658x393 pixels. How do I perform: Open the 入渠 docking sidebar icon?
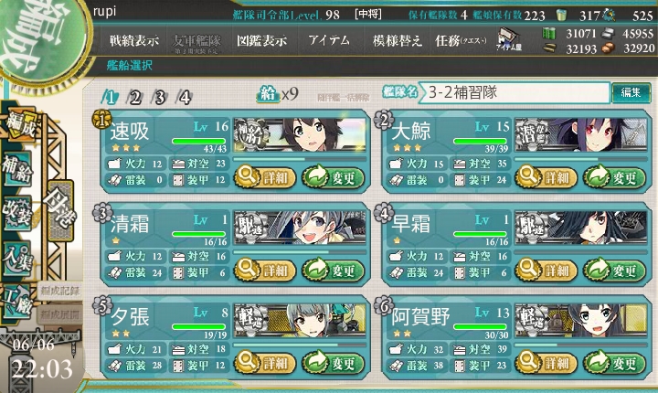pos(16,259)
